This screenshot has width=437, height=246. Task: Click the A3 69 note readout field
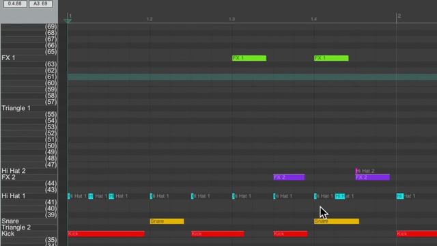click(41, 3)
